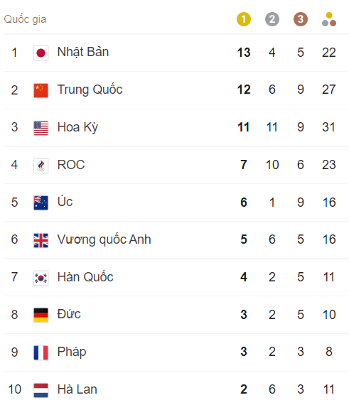Click Hoa Kỳ total of 31
Viewport: 349px width, 405px height.
point(328,127)
